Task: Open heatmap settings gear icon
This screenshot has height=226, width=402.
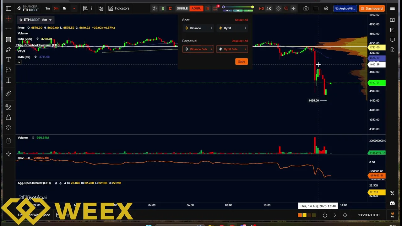Action: coord(278,8)
